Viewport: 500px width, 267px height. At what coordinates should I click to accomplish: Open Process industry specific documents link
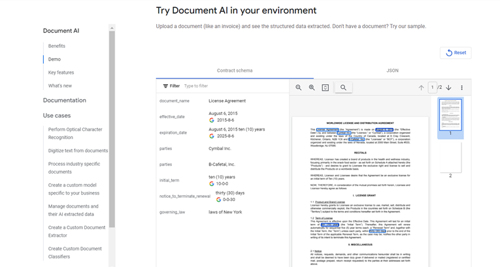click(74, 168)
